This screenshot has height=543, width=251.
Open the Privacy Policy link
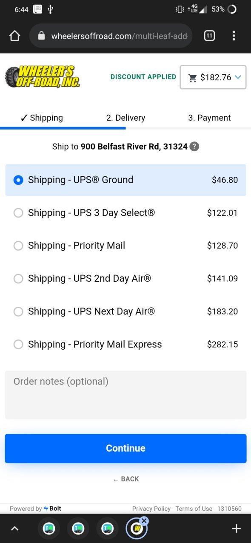[x=151, y=509]
